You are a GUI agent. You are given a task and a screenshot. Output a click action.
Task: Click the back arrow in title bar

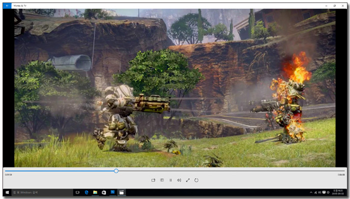click(7, 6)
